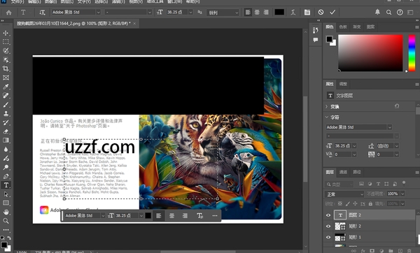Click the text color swatch in options bar
Screen dimensions: 420x253
[279, 12]
